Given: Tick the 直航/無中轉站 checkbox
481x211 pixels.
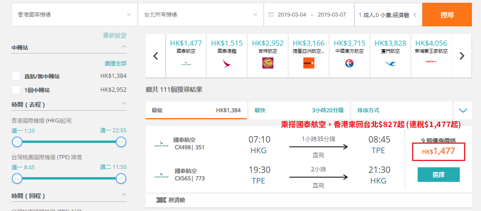Looking at the screenshot, I should 16,76.
